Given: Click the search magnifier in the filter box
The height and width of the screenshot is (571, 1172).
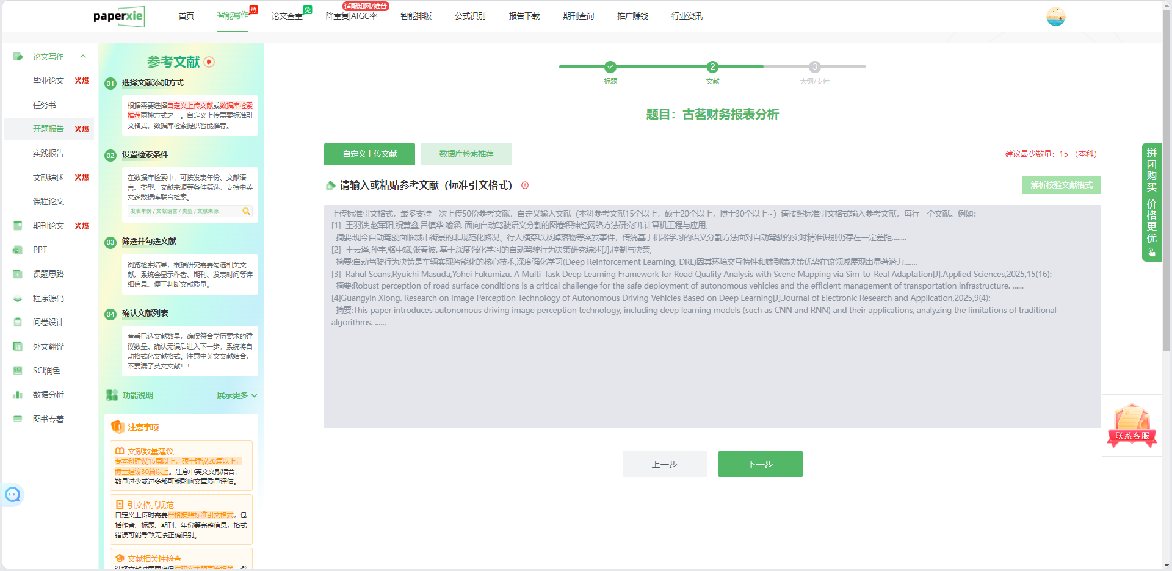Looking at the screenshot, I should coord(246,211).
